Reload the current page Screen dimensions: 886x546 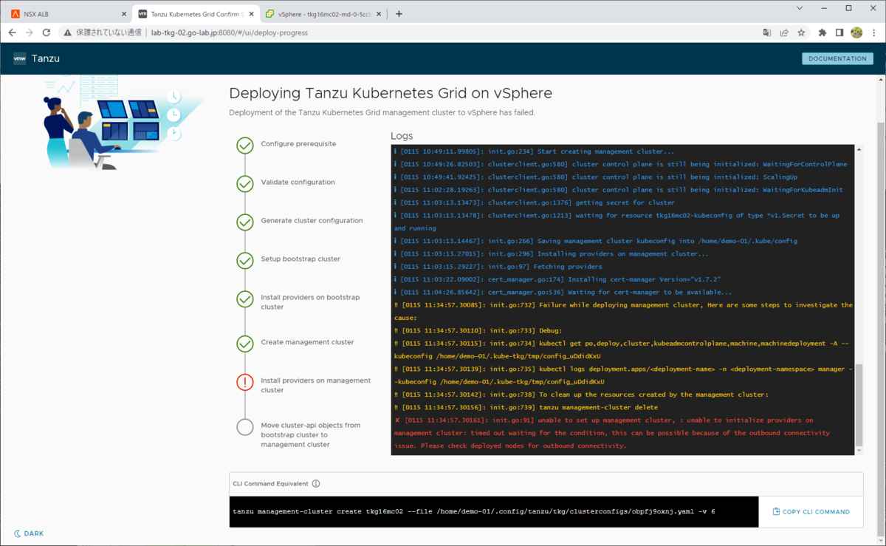[x=47, y=33]
